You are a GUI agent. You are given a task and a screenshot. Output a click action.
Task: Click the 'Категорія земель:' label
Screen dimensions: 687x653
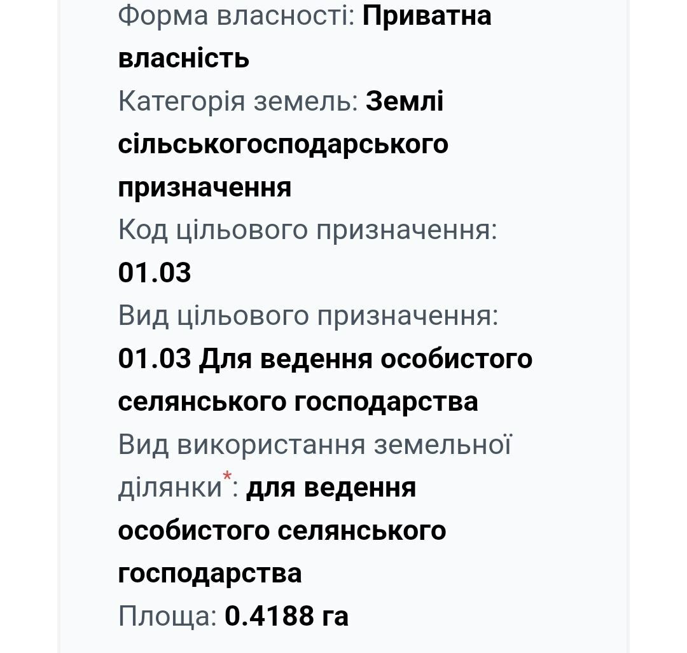pos(239,102)
